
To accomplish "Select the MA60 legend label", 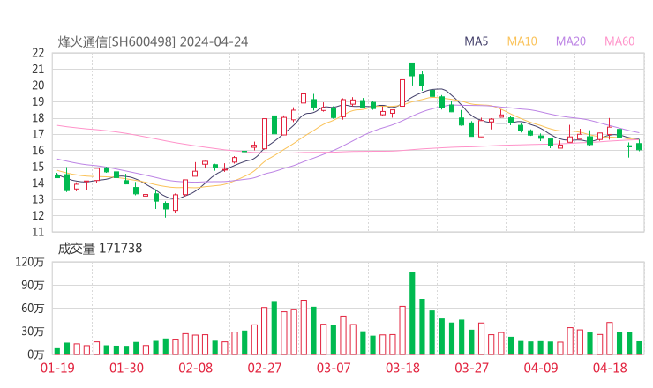I will 619,41.
